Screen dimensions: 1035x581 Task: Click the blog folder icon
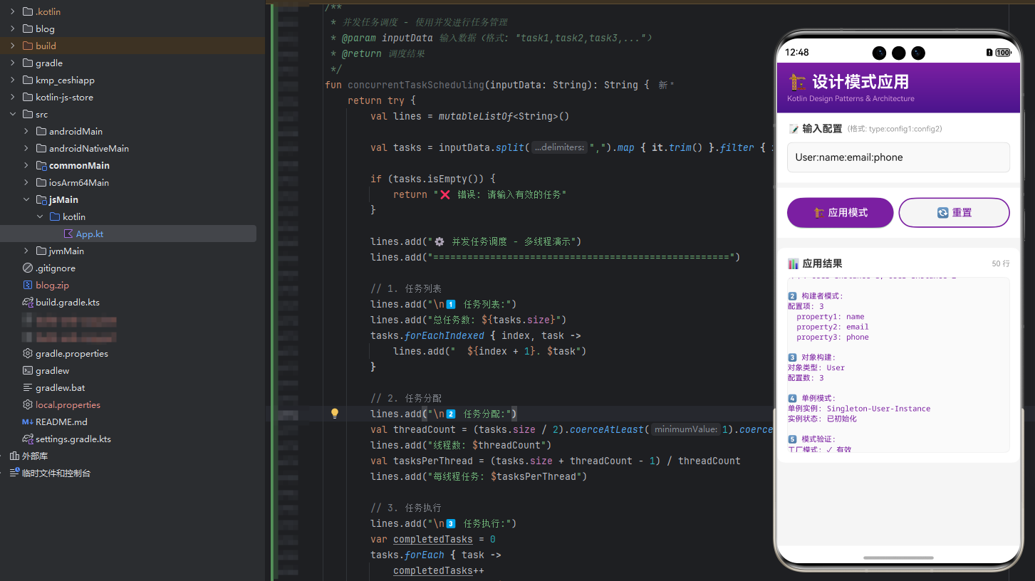[28, 28]
